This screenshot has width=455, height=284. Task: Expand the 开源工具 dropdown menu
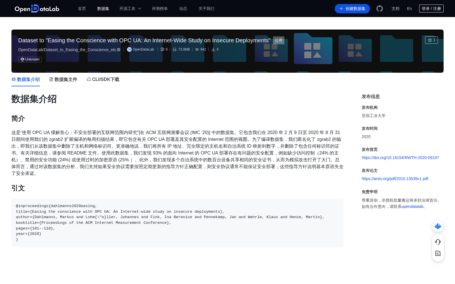tap(130, 9)
